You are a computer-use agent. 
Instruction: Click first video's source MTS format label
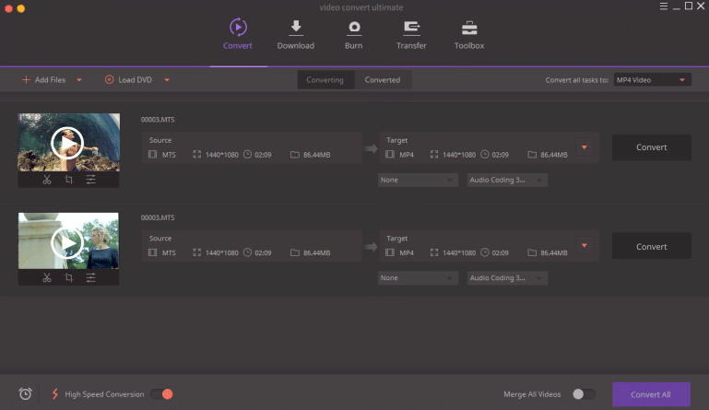pos(169,155)
